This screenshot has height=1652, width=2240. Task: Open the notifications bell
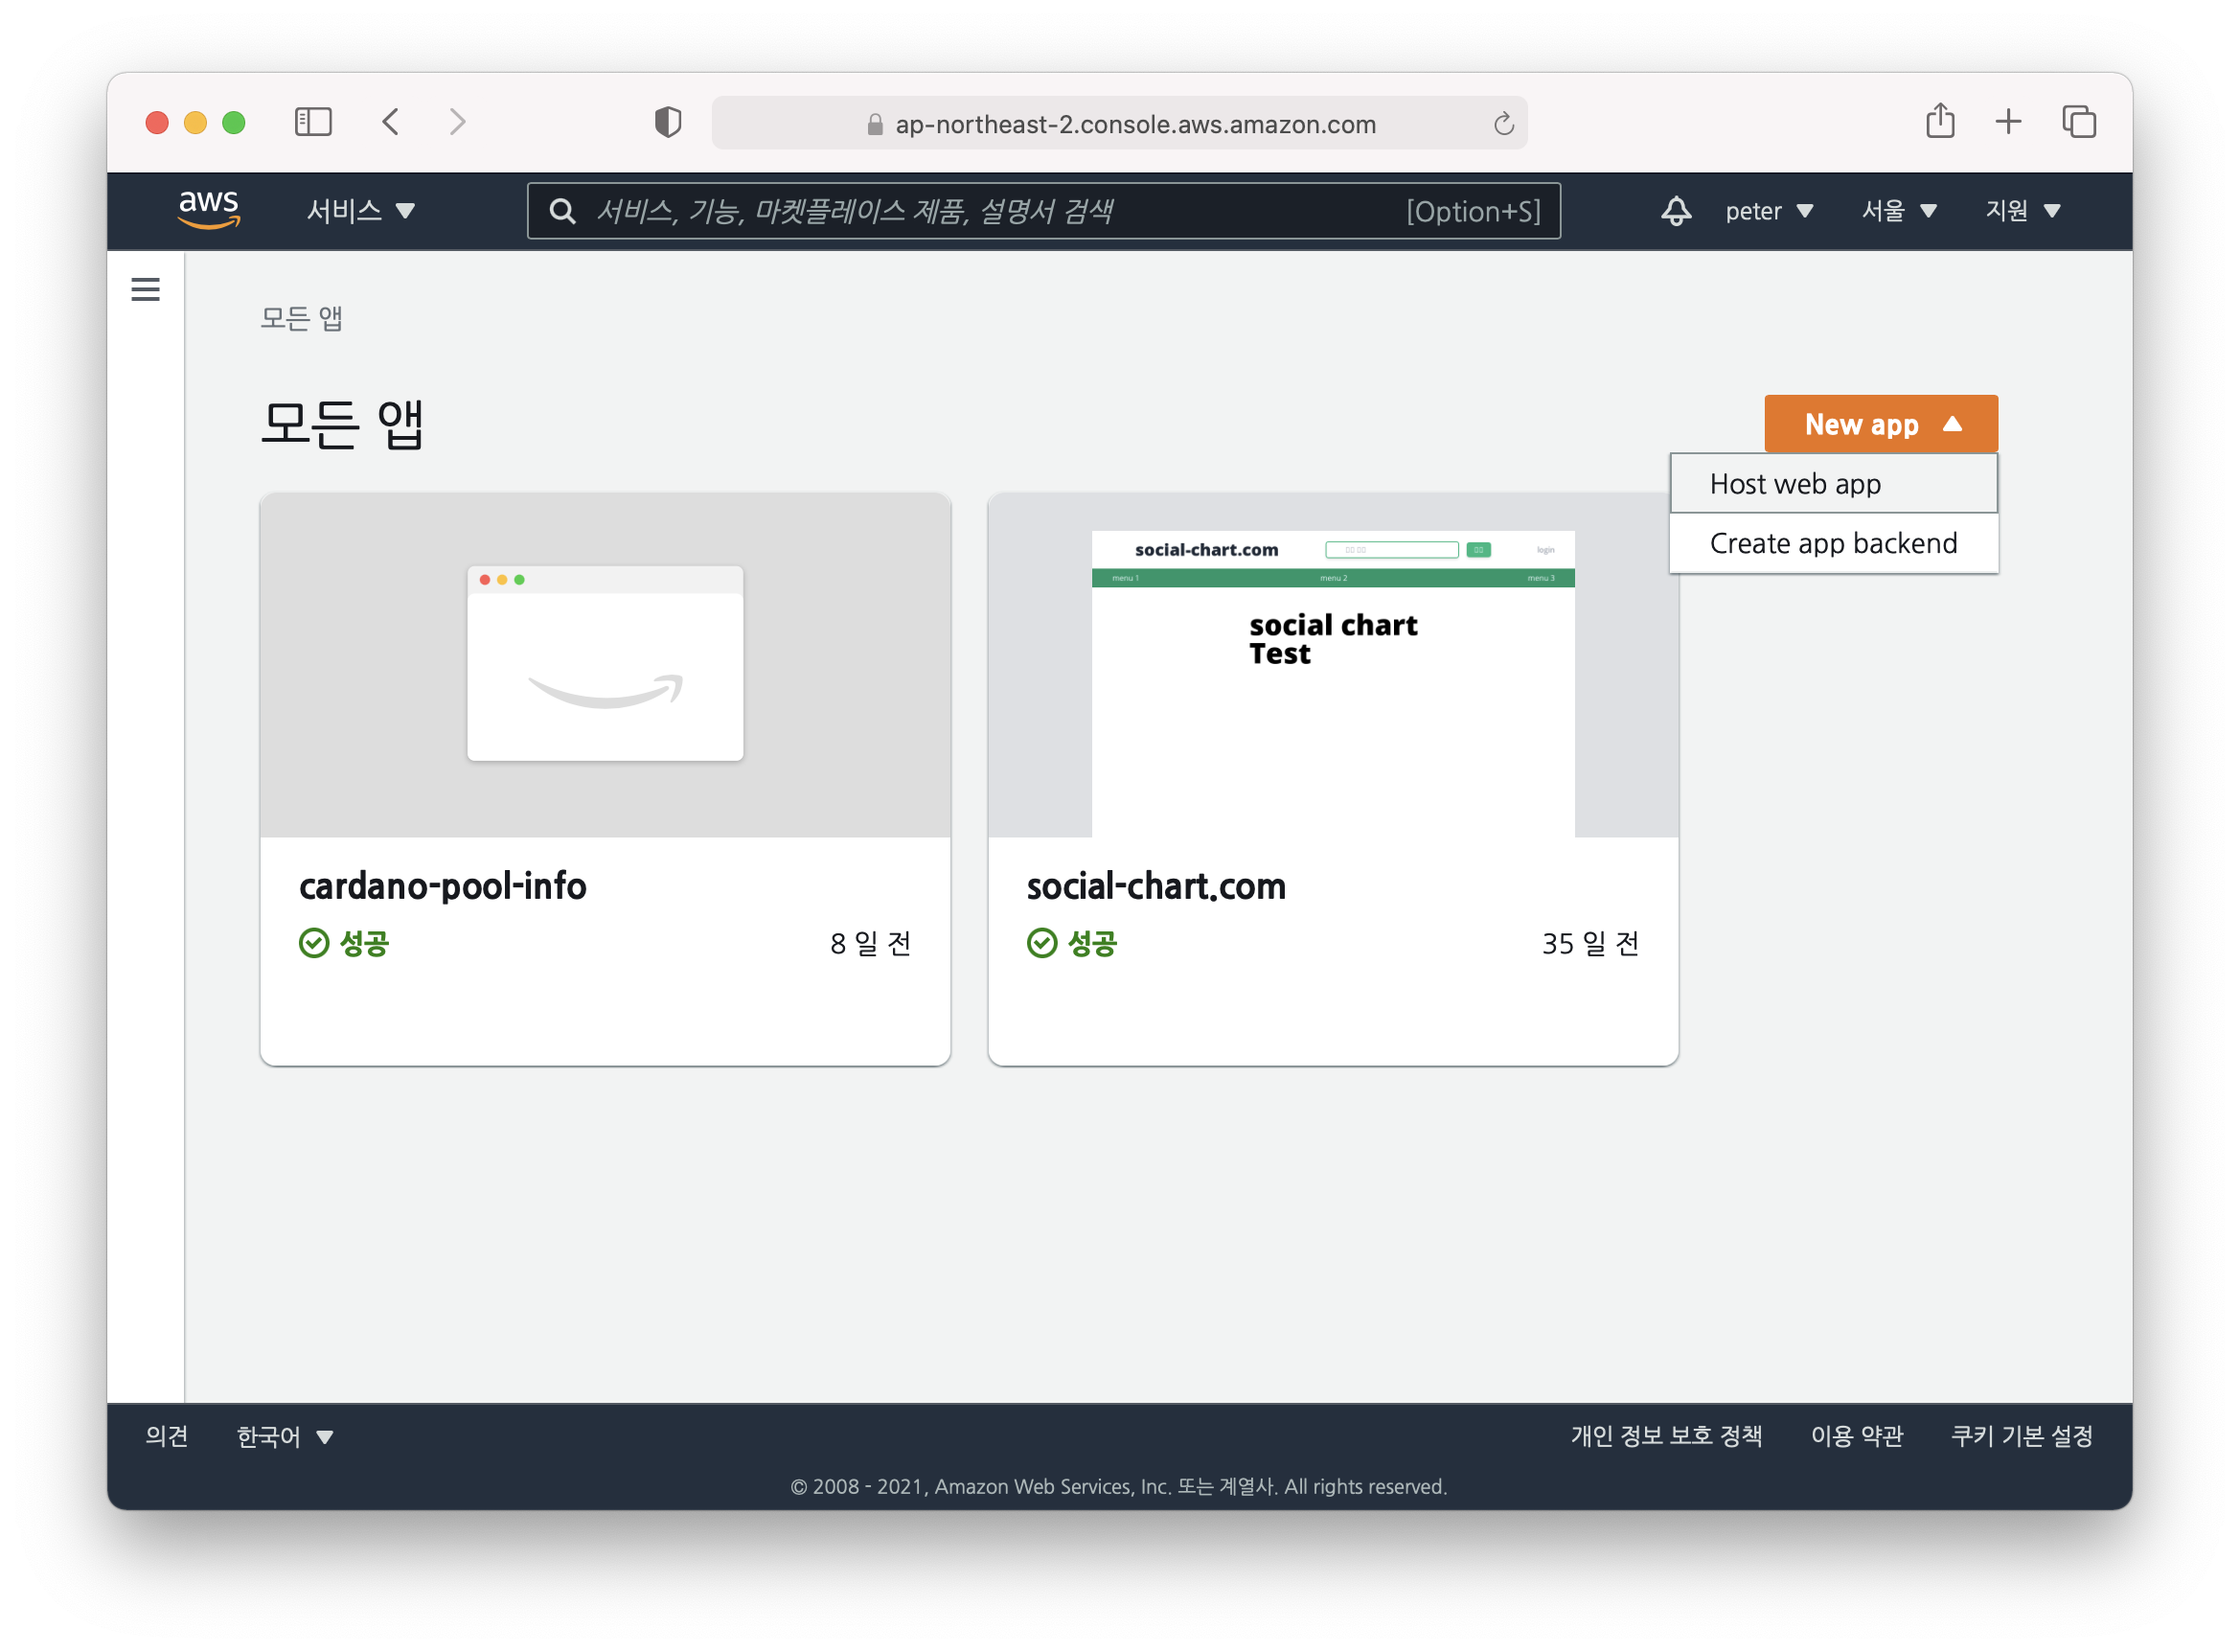pyautogui.click(x=1676, y=211)
